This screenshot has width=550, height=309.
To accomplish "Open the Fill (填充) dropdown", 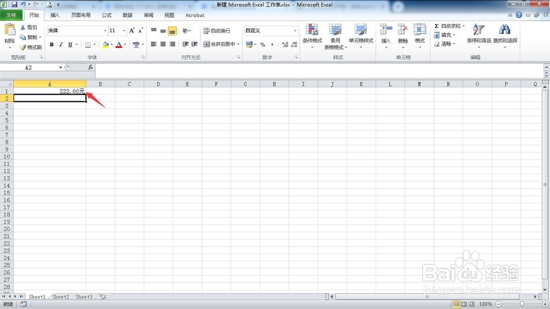I will click(x=444, y=35).
